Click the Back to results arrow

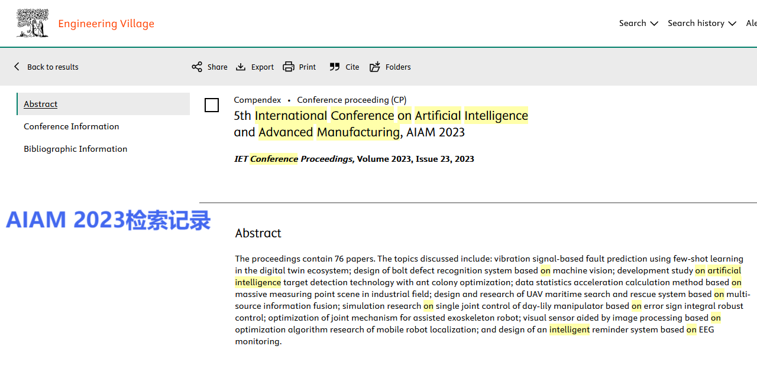coord(17,67)
